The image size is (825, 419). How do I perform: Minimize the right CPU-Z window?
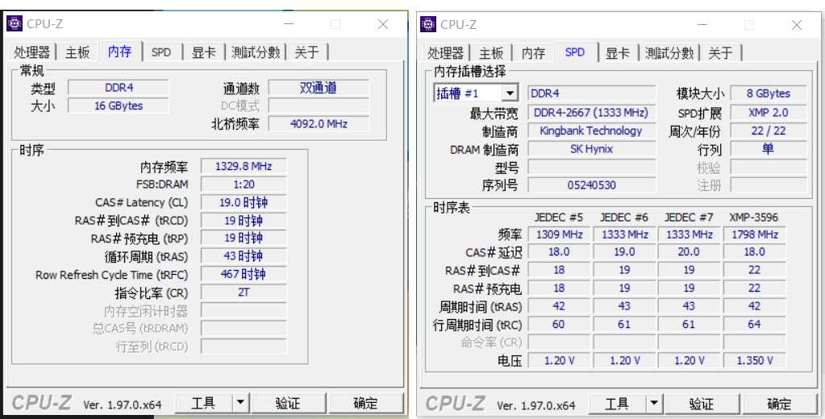point(702,25)
